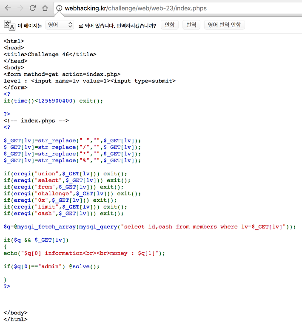Click the eregi("challenge") filter line

(x=72, y=194)
